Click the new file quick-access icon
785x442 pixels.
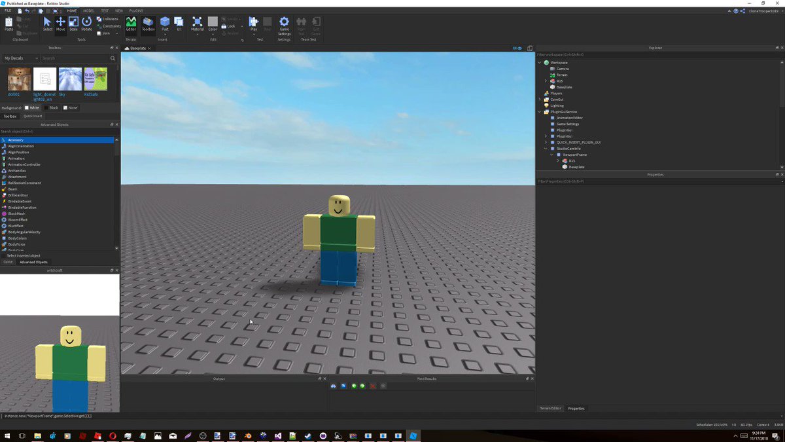point(20,11)
